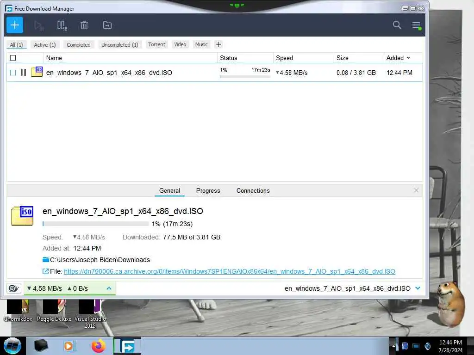Screen dimensions: 474x355
Task: Open the archive.org file URL link
Action: (x=230, y=271)
